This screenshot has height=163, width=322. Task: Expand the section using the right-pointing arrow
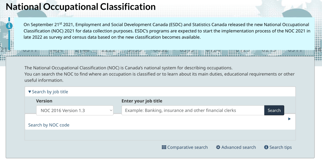(x=289, y=119)
